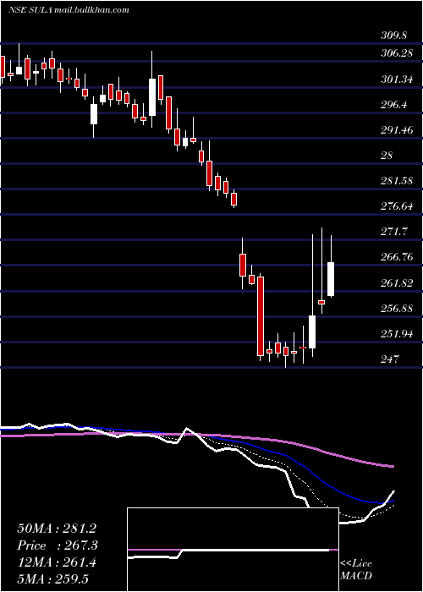Click the MACD inset panel box
423x592 pixels.
click(x=233, y=550)
